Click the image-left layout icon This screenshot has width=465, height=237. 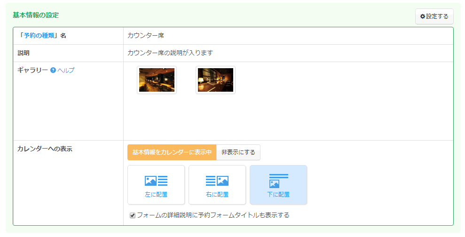click(x=156, y=181)
